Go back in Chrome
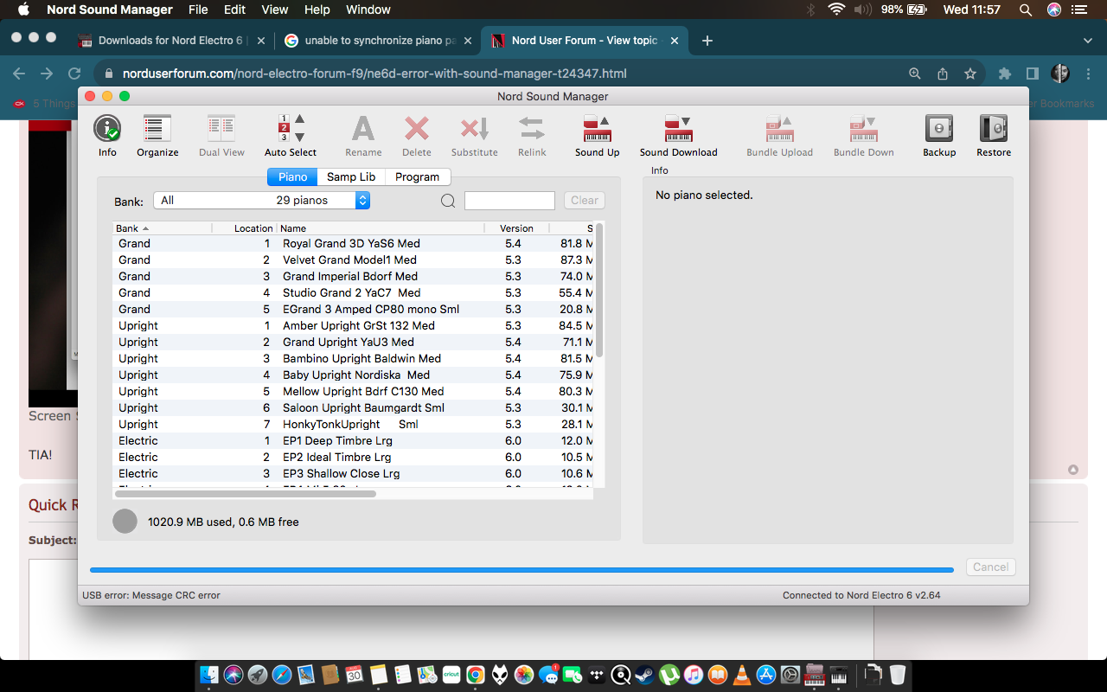 [19, 74]
